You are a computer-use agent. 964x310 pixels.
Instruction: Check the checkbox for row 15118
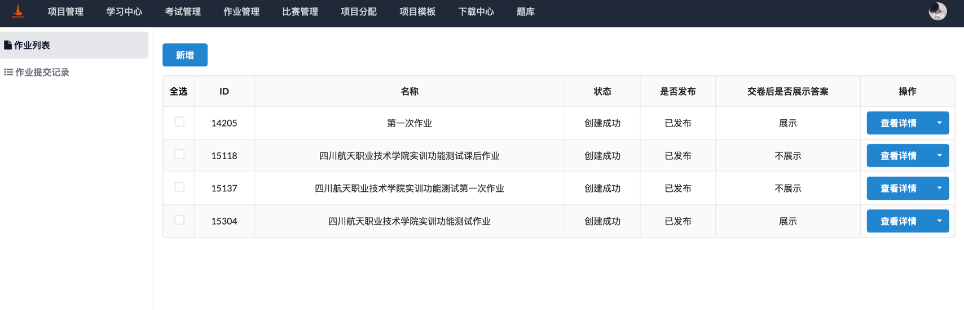tap(179, 154)
